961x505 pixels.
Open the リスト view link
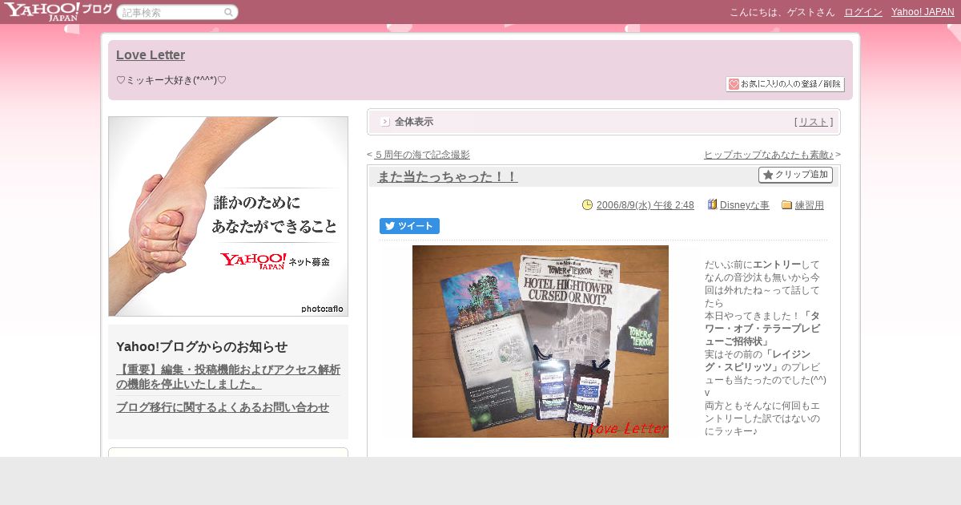coord(814,122)
